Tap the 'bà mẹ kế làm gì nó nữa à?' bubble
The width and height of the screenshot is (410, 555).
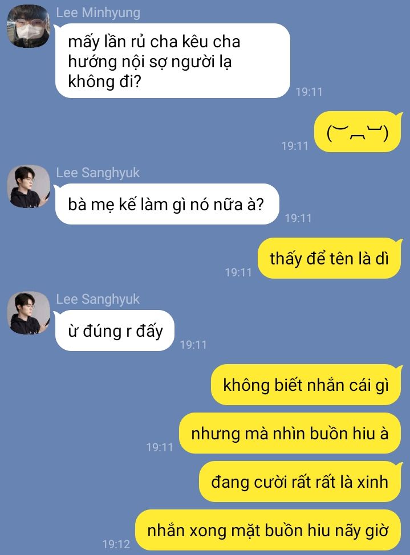(x=167, y=204)
